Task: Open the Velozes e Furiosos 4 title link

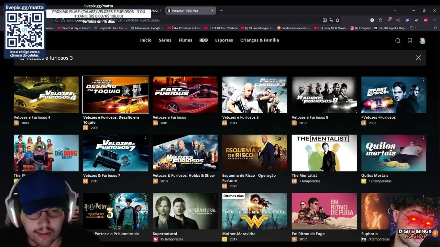Action: pos(32,117)
